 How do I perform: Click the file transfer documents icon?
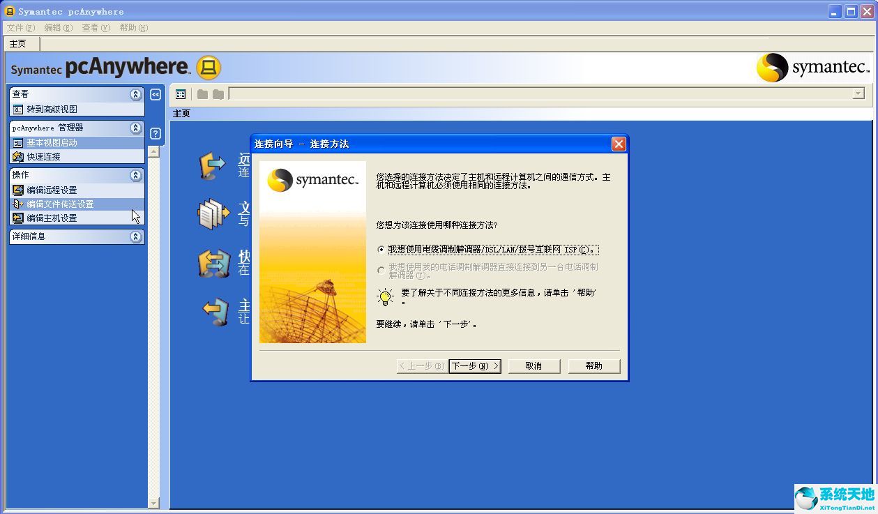(x=213, y=214)
